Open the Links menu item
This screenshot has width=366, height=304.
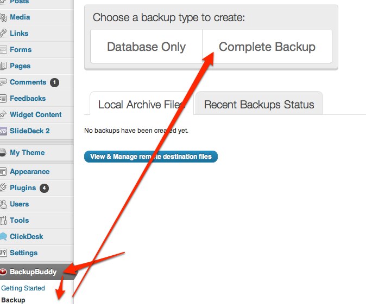pos(19,33)
